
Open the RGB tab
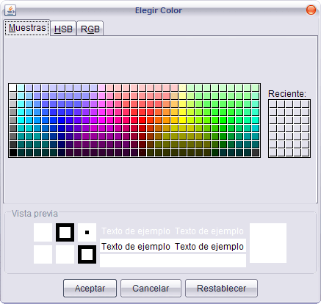90,29
